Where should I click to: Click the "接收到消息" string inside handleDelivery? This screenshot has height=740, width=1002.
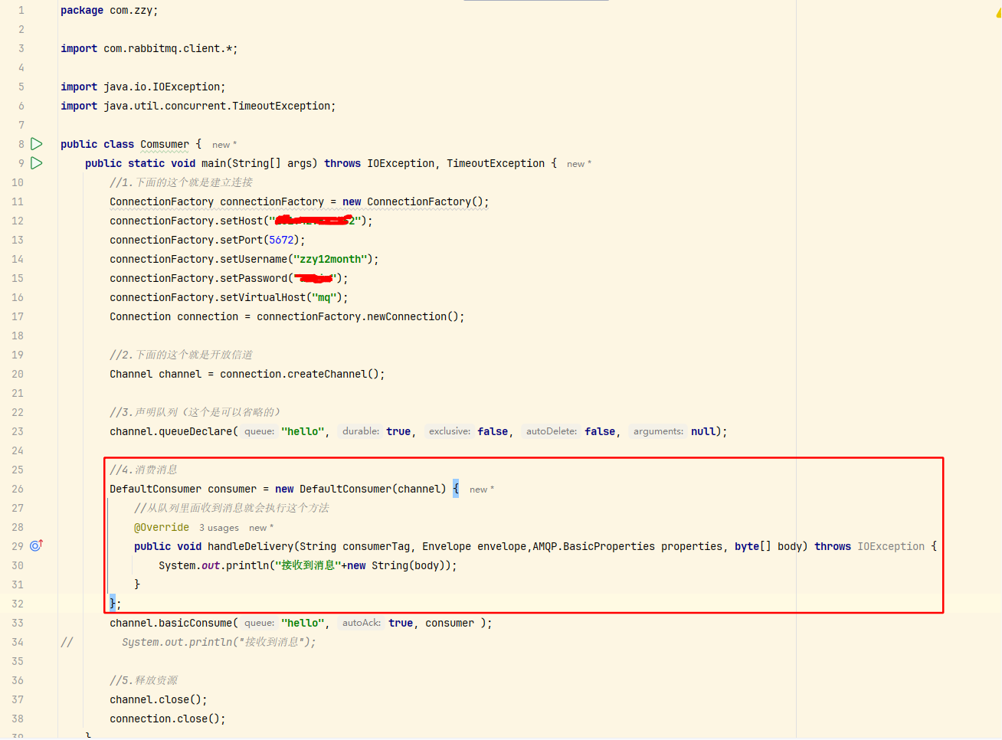point(308,565)
